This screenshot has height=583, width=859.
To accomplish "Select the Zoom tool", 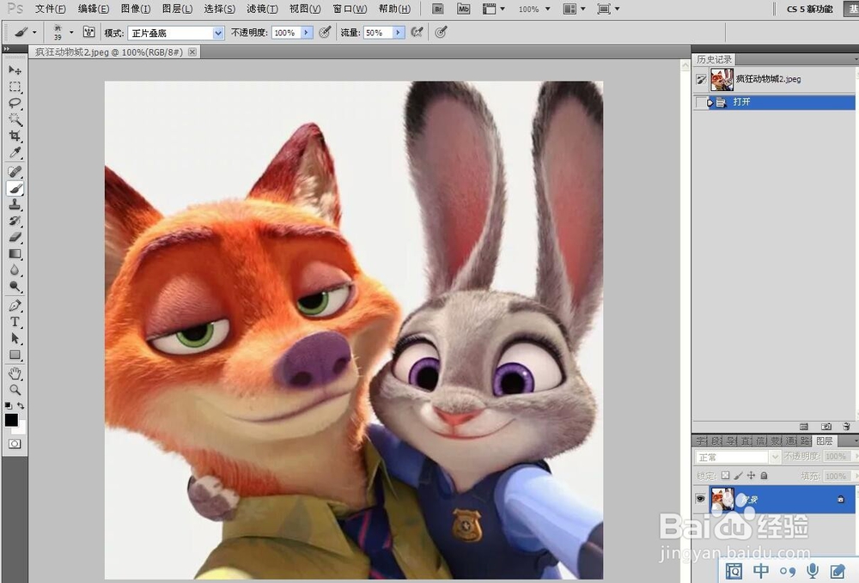I will point(15,390).
